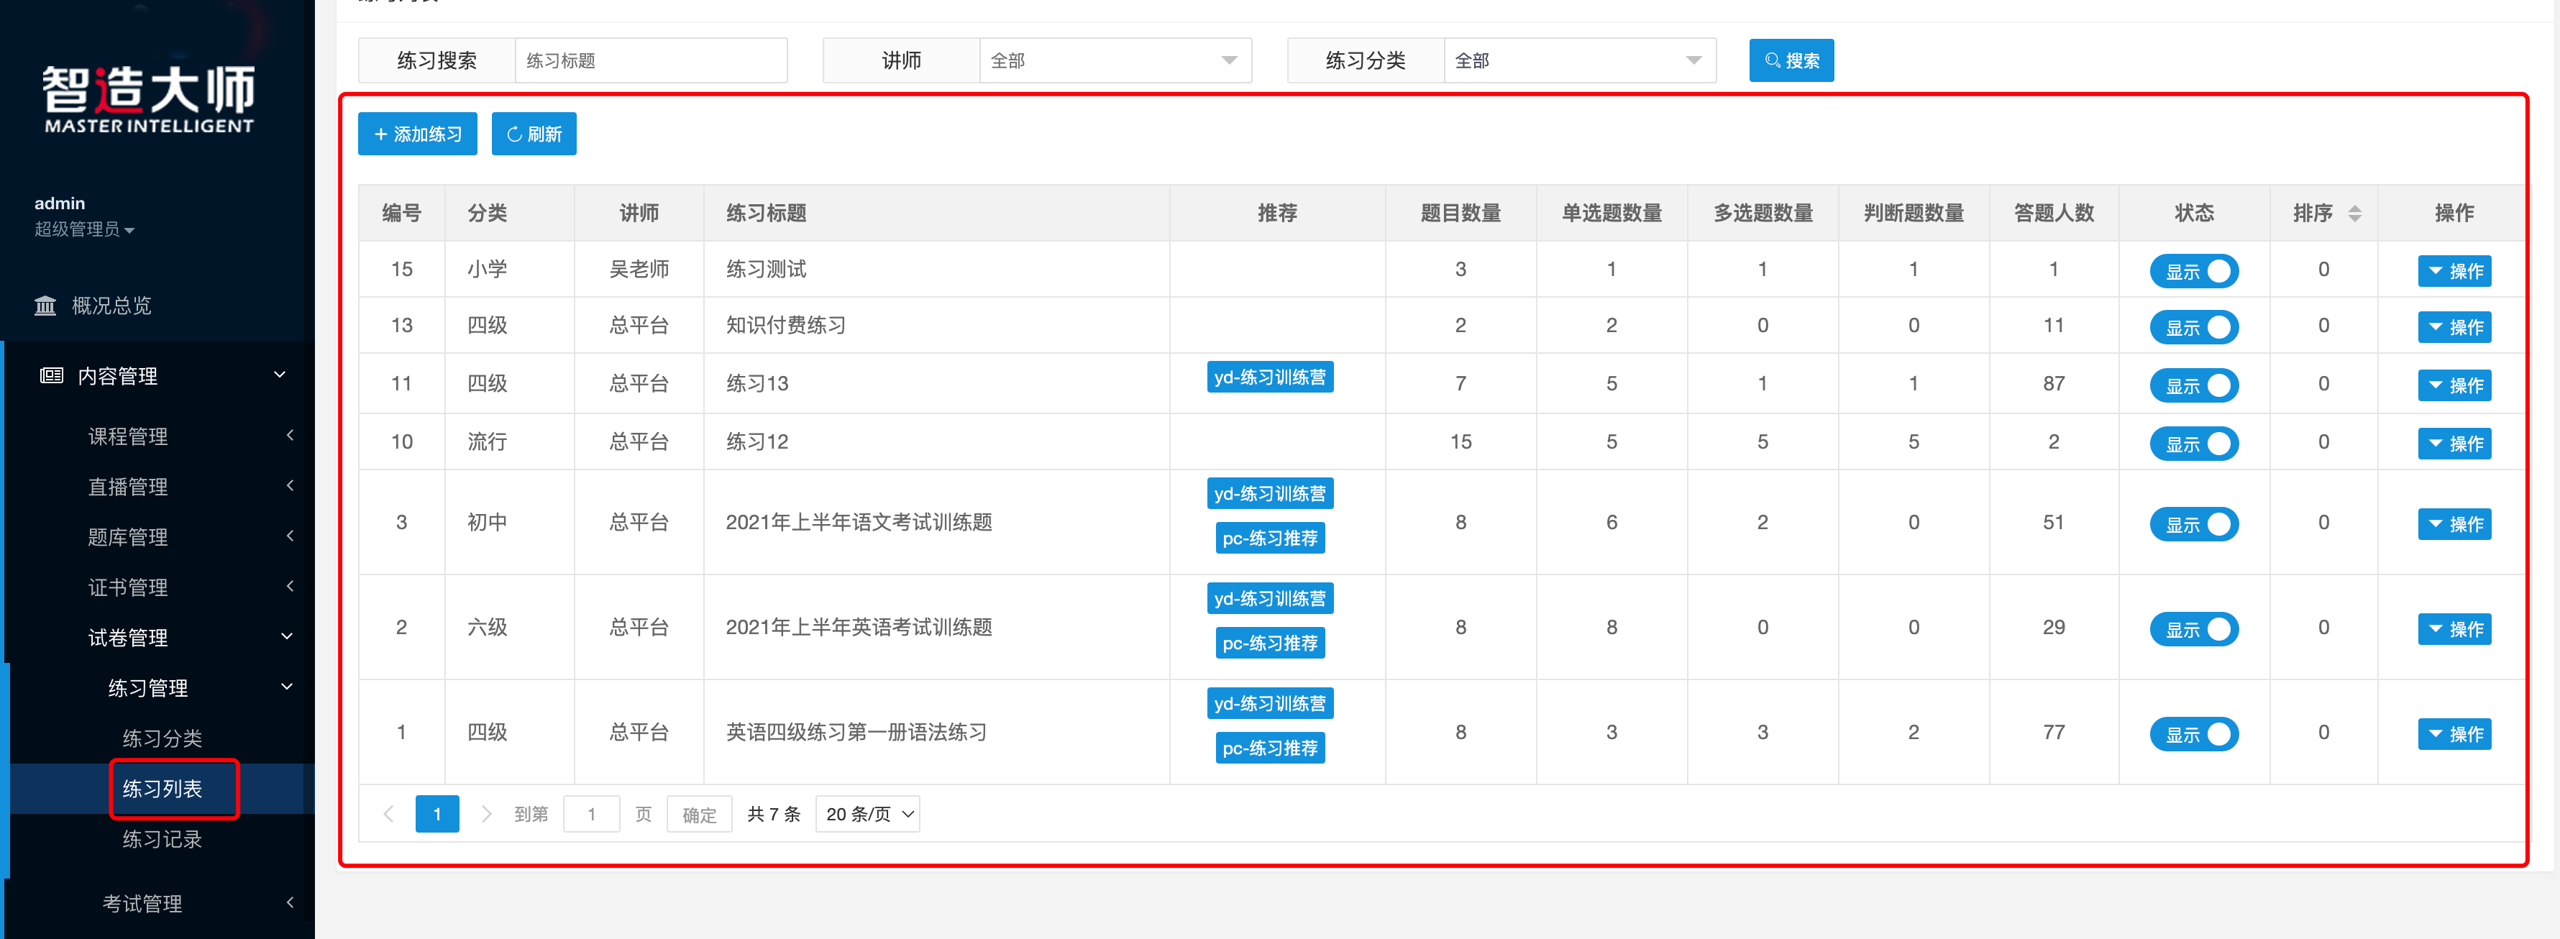Click the 吴老师 cell
This screenshot has width=2560, height=939.
click(x=638, y=270)
